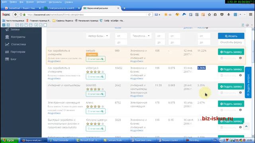Click the Yandex logo by the address bar
Image resolution: width=255 pixels, height=143 pixels.
6,15
